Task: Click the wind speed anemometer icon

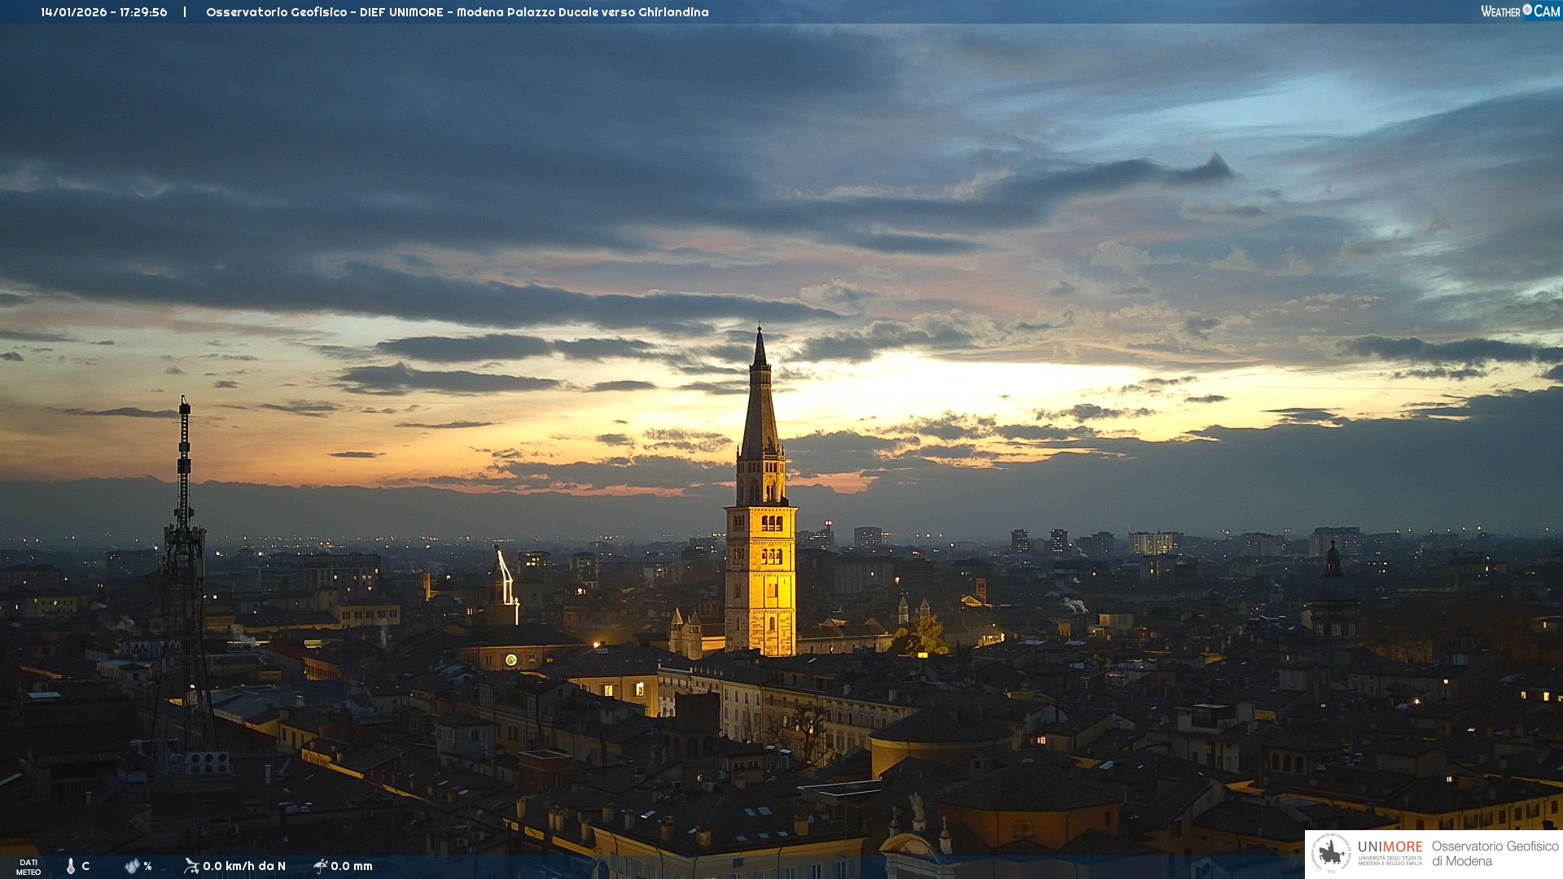Action: pyautogui.click(x=191, y=866)
